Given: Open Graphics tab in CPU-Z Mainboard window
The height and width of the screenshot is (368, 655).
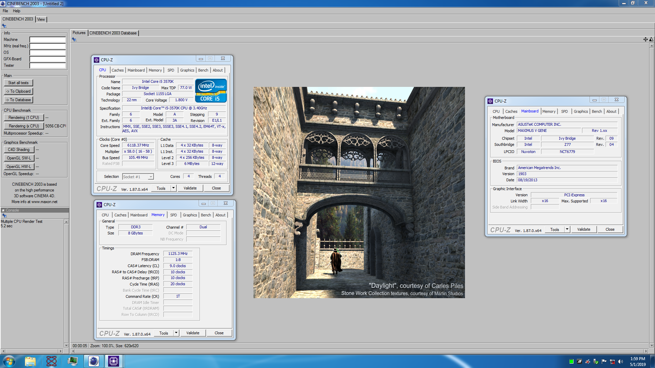Looking at the screenshot, I should [x=581, y=111].
